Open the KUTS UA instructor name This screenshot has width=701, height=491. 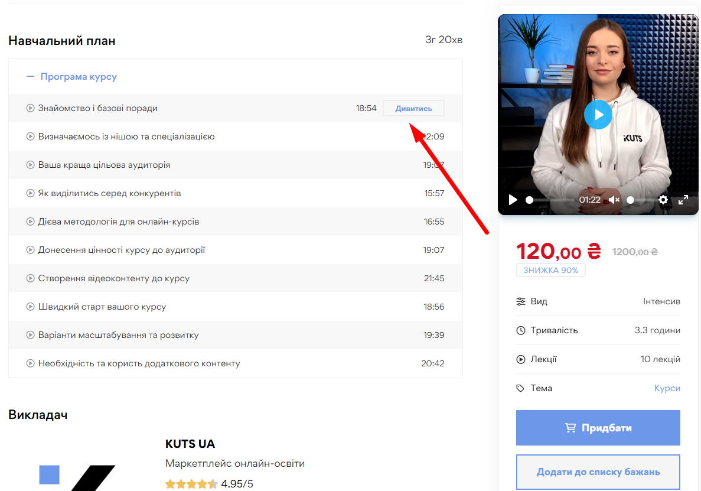coord(190,444)
